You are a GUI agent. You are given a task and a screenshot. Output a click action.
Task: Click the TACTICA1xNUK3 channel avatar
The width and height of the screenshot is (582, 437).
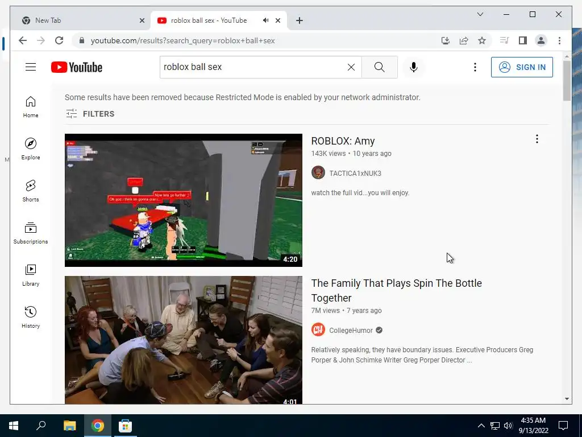318,173
